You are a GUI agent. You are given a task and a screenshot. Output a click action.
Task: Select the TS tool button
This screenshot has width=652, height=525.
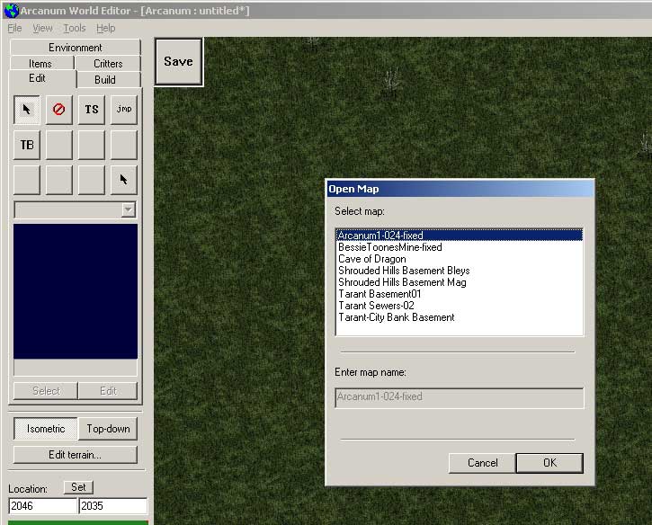point(92,110)
